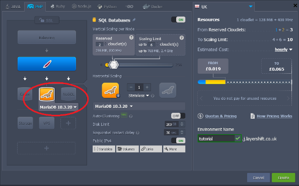The width and height of the screenshot is (299, 186).
Task: Go to next pricing tip
Action: pyautogui.click(x=288, y=98)
